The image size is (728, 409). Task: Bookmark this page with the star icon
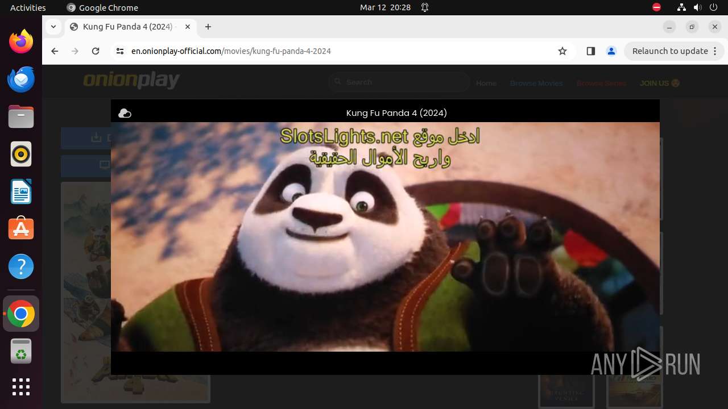(562, 51)
